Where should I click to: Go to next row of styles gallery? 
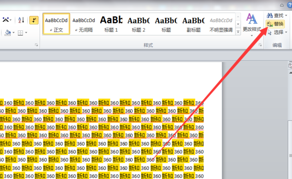tap(238, 24)
